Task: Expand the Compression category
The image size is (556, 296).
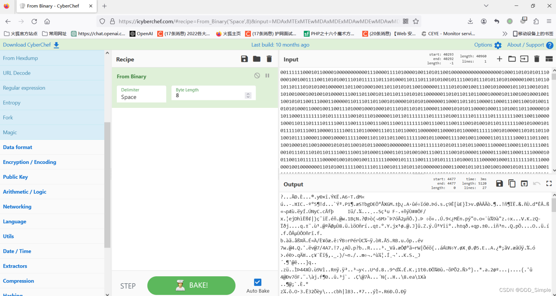Action: coord(52,281)
